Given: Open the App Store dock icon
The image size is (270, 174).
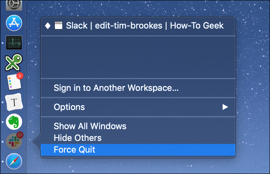Looking at the screenshot, I should pyautogui.click(x=13, y=22).
